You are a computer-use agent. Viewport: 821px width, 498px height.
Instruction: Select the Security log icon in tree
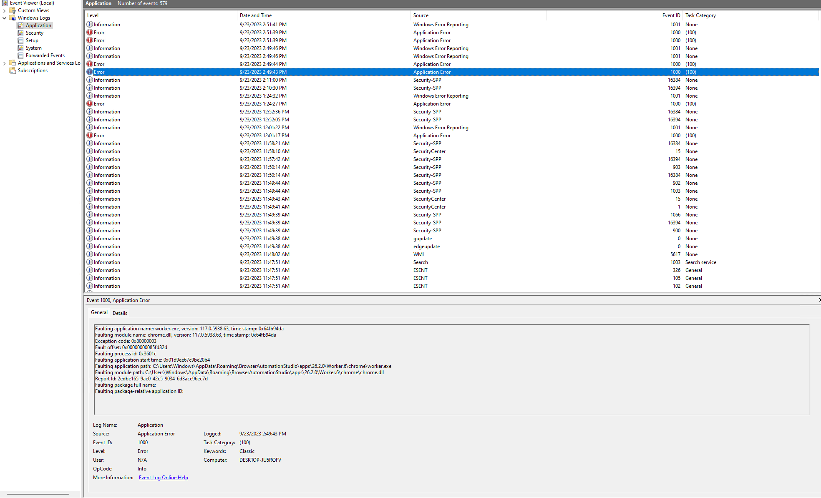[x=20, y=33]
